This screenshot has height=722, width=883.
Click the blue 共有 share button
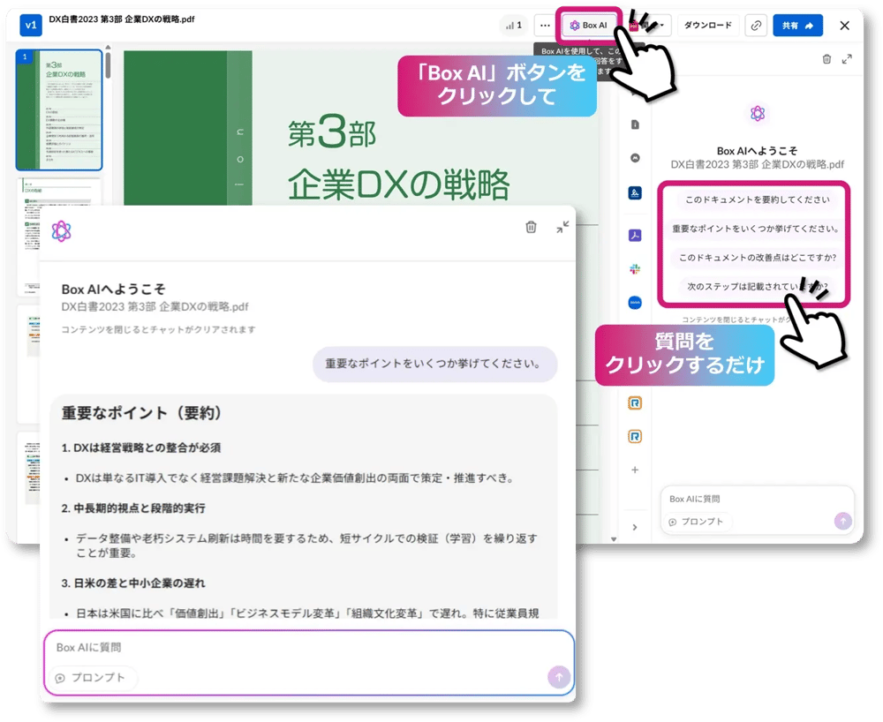tap(797, 26)
